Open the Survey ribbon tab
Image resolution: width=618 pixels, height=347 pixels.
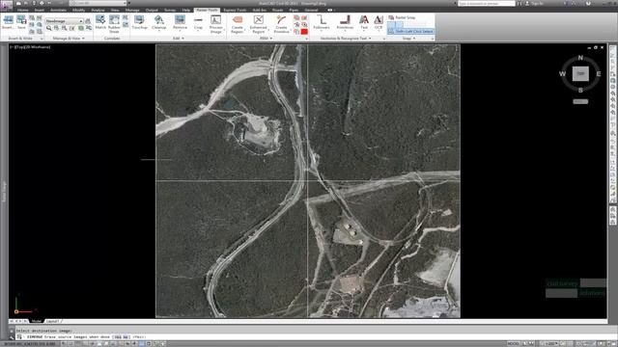coord(170,10)
